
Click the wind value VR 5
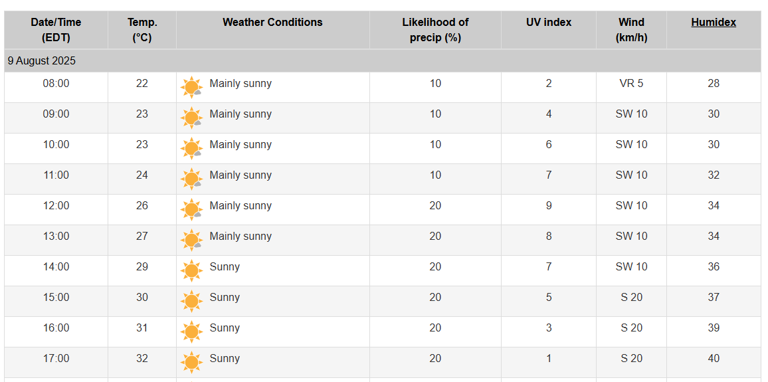coord(631,84)
